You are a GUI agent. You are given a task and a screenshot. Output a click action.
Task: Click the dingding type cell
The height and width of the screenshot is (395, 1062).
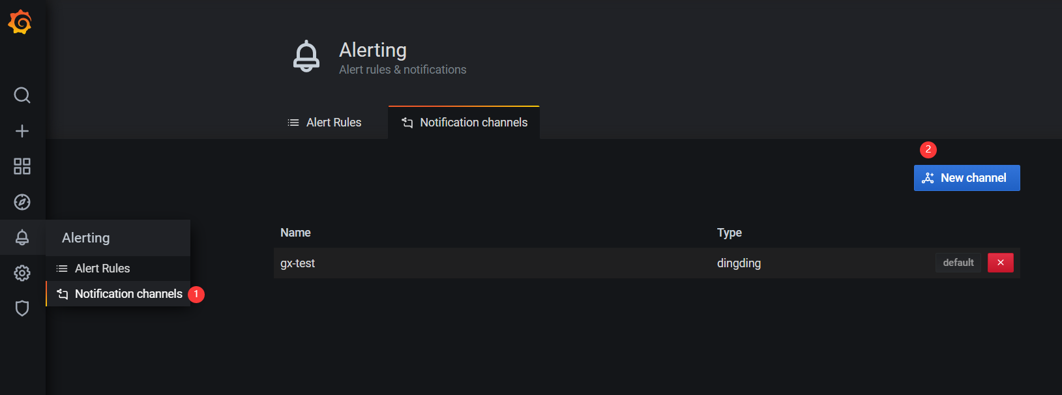[x=739, y=263]
